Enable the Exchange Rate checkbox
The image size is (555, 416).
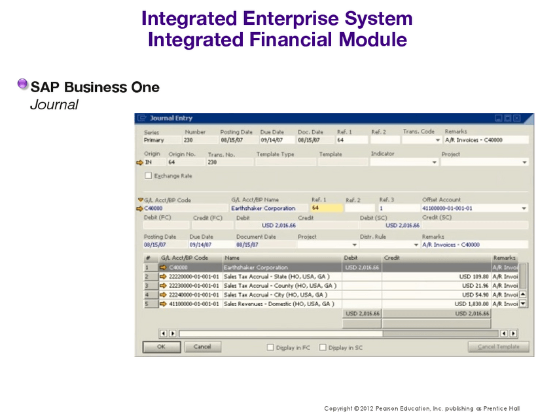[149, 175]
